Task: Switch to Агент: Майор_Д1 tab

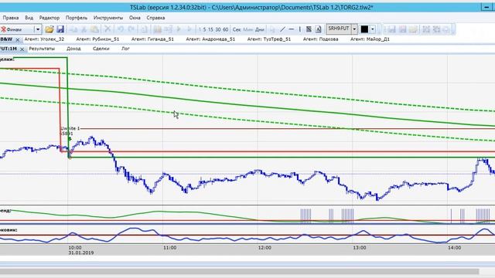Action: point(370,39)
